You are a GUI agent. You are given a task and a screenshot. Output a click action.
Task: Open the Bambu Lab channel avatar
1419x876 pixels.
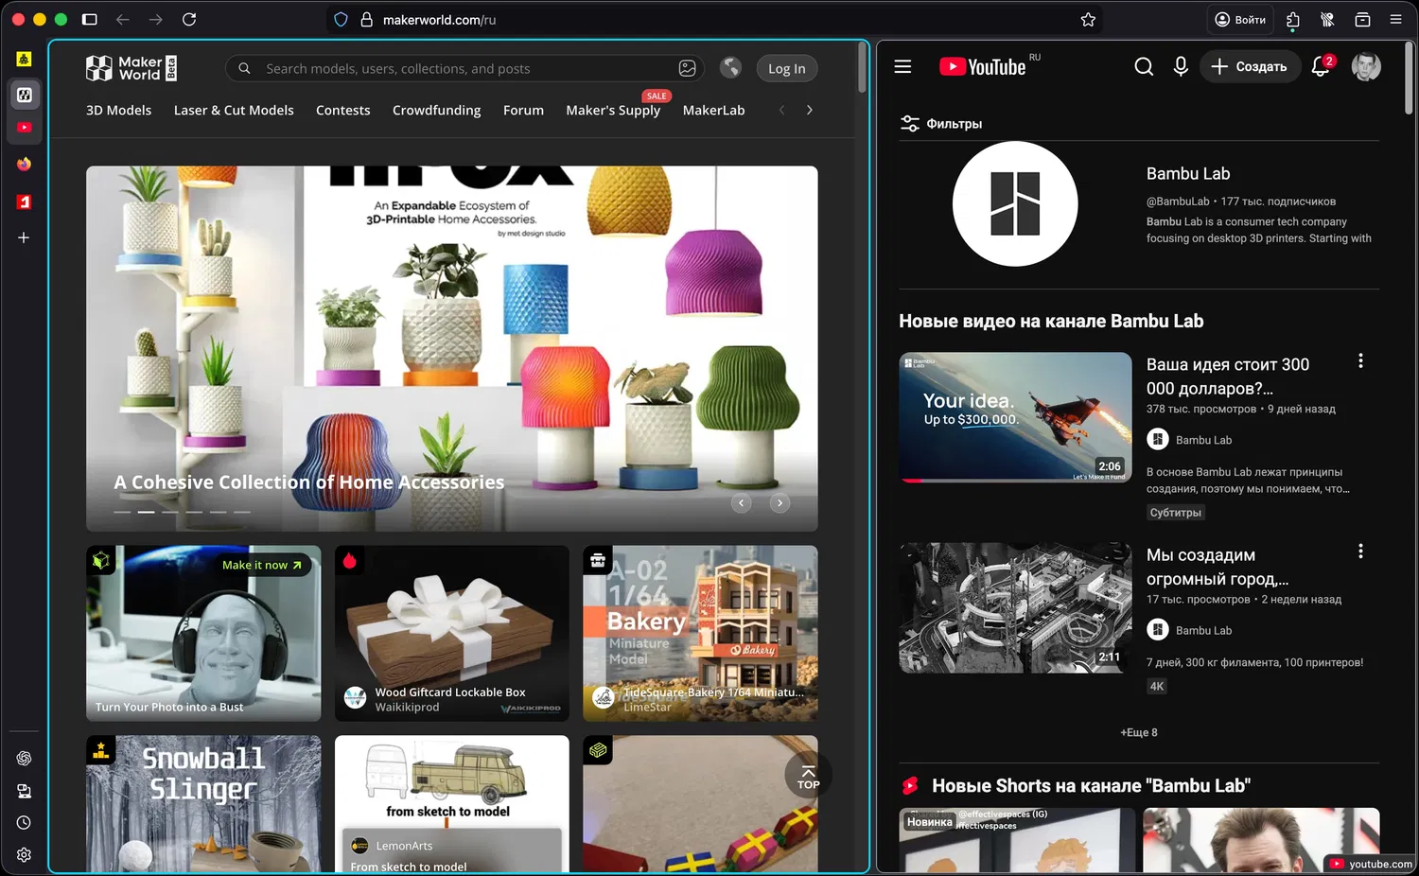coord(1015,203)
